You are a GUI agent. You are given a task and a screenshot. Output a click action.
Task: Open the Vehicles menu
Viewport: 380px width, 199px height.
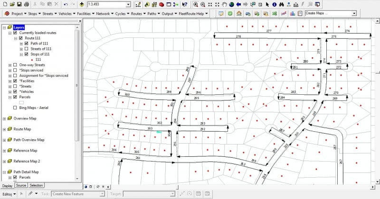[67, 14]
